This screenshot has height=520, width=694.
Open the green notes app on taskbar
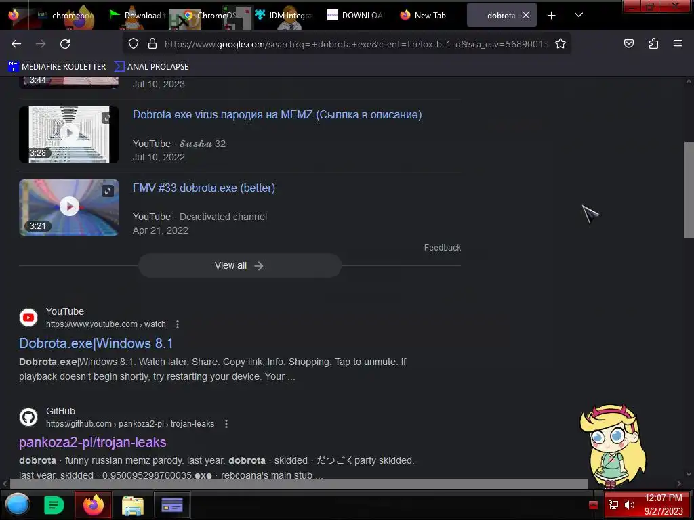tap(54, 505)
